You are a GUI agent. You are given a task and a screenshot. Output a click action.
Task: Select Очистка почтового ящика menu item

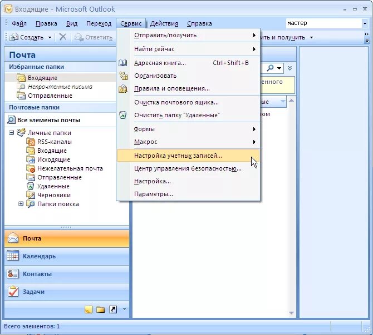click(188, 102)
